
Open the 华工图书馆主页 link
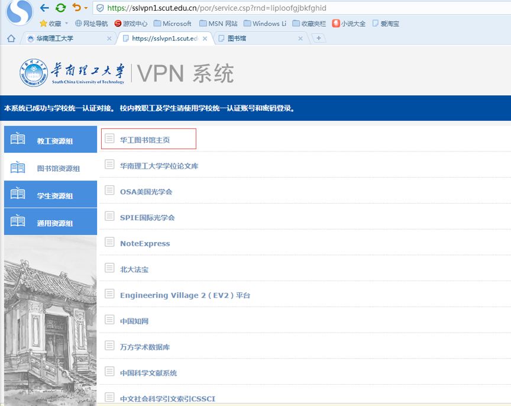coord(145,140)
